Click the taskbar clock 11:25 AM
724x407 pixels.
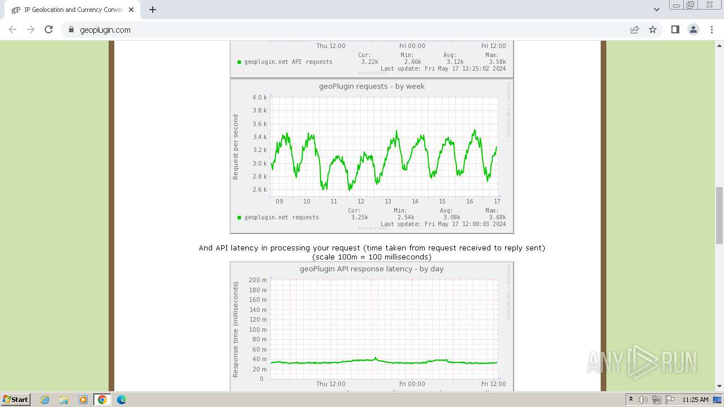click(695, 400)
